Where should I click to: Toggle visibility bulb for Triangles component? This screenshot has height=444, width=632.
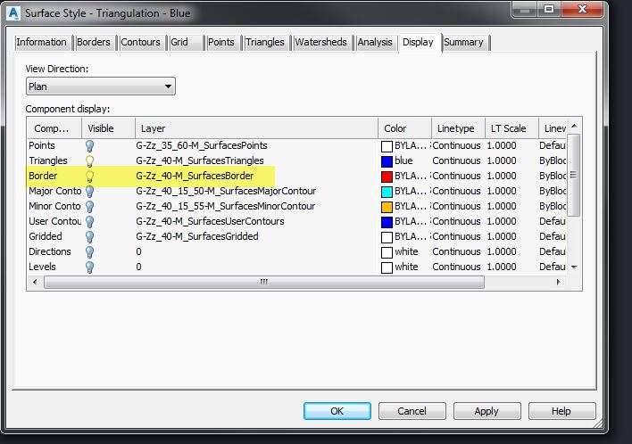(89, 161)
